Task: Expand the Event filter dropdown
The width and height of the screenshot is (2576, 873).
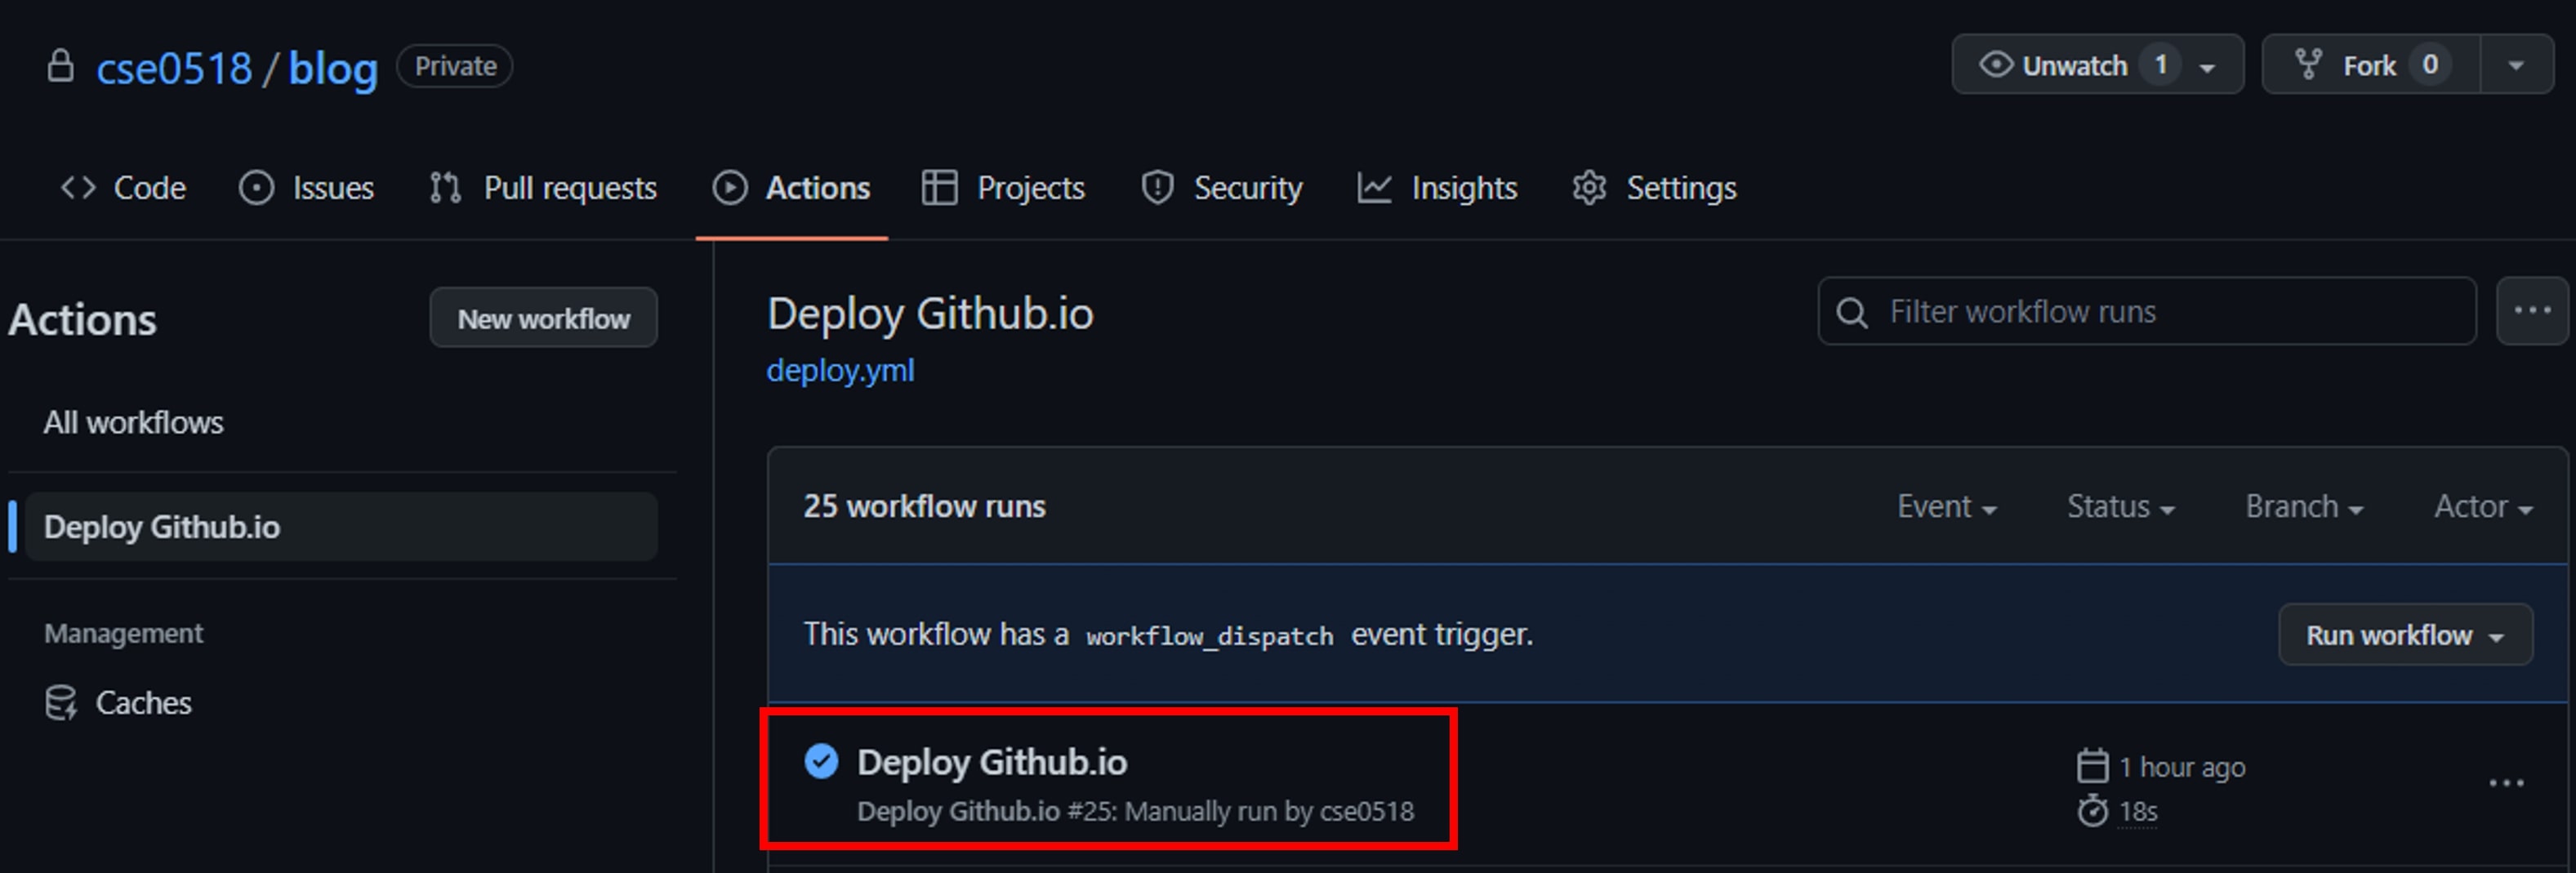Action: pos(1946,507)
